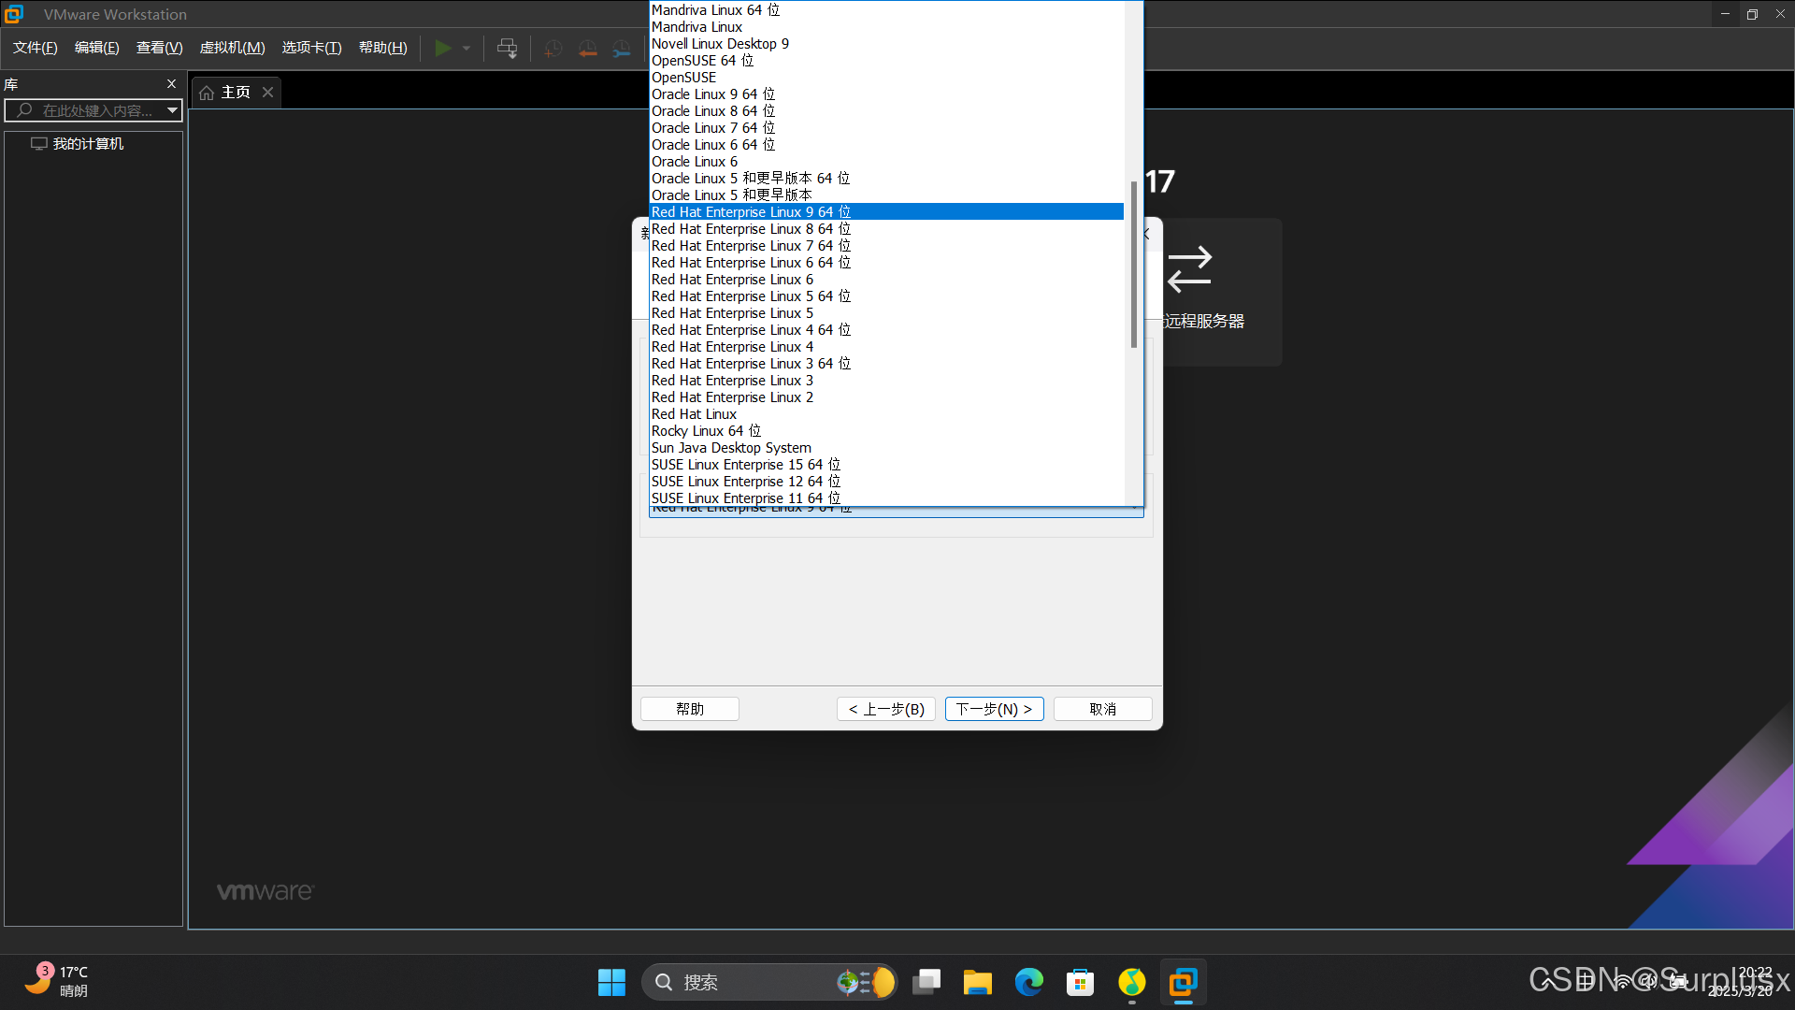Click the revert snapshot icon
The width and height of the screenshot is (1795, 1010).
587,48
